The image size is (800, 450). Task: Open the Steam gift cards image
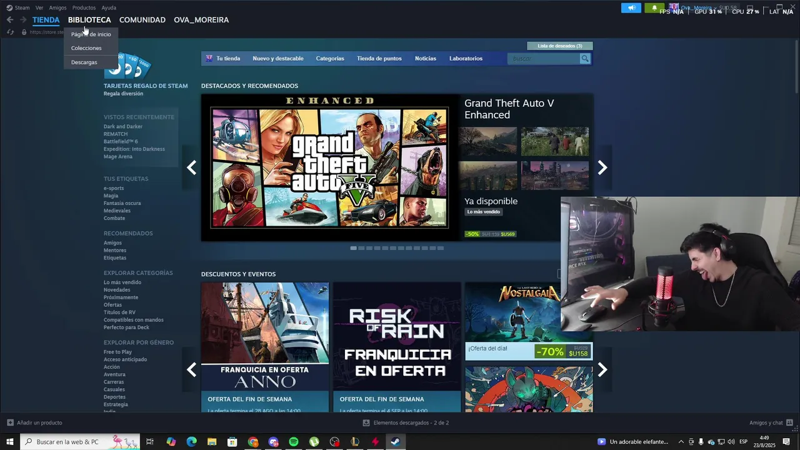click(127, 66)
